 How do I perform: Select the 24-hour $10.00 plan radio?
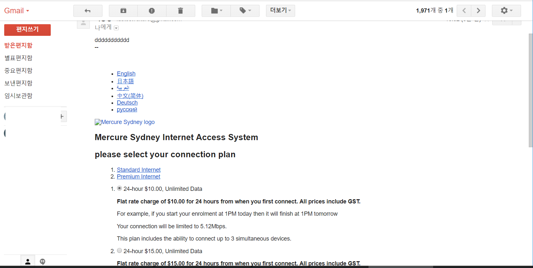click(x=119, y=188)
